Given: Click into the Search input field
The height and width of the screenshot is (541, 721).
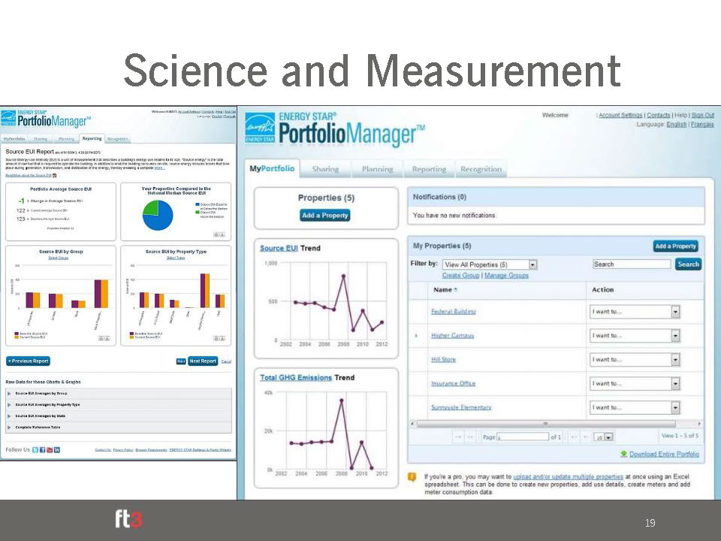Looking at the screenshot, I should click(632, 264).
